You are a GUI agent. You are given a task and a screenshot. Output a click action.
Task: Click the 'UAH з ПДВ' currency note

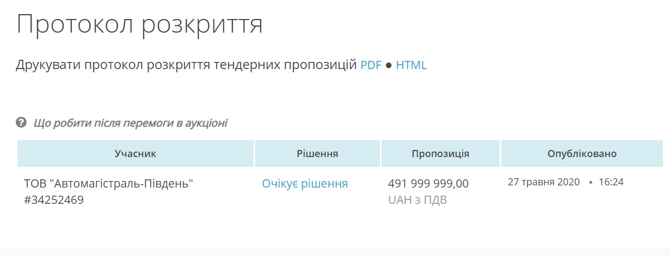click(417, 200)
